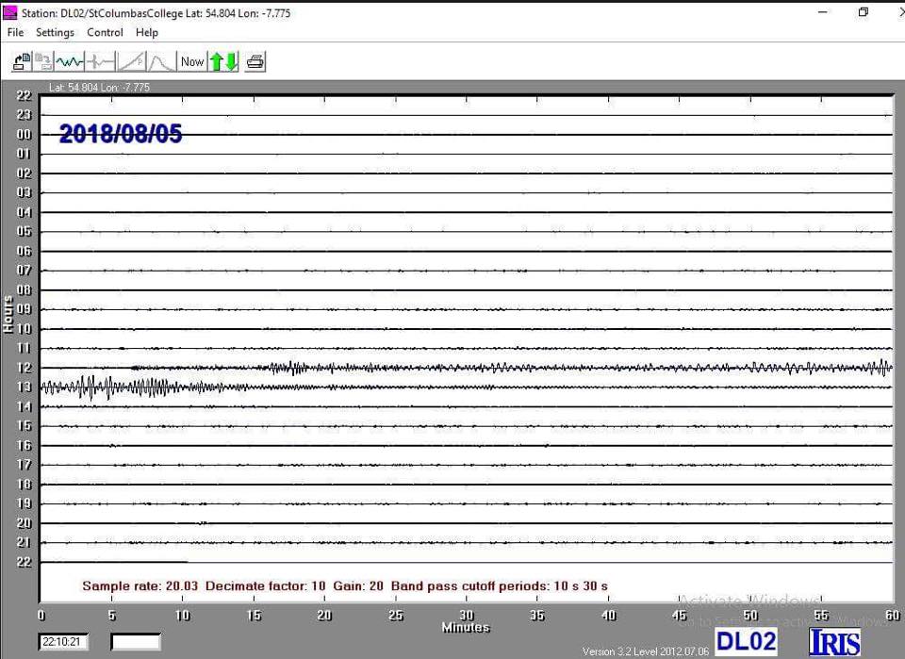
Task: Click the spectrum bell curve toolbar icon
Action: point(161,62)
